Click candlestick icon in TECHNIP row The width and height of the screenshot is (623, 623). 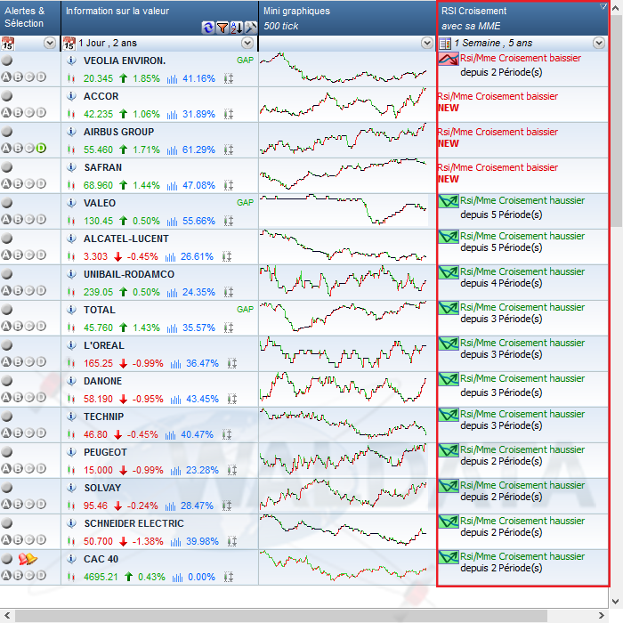tap(71, 434)
